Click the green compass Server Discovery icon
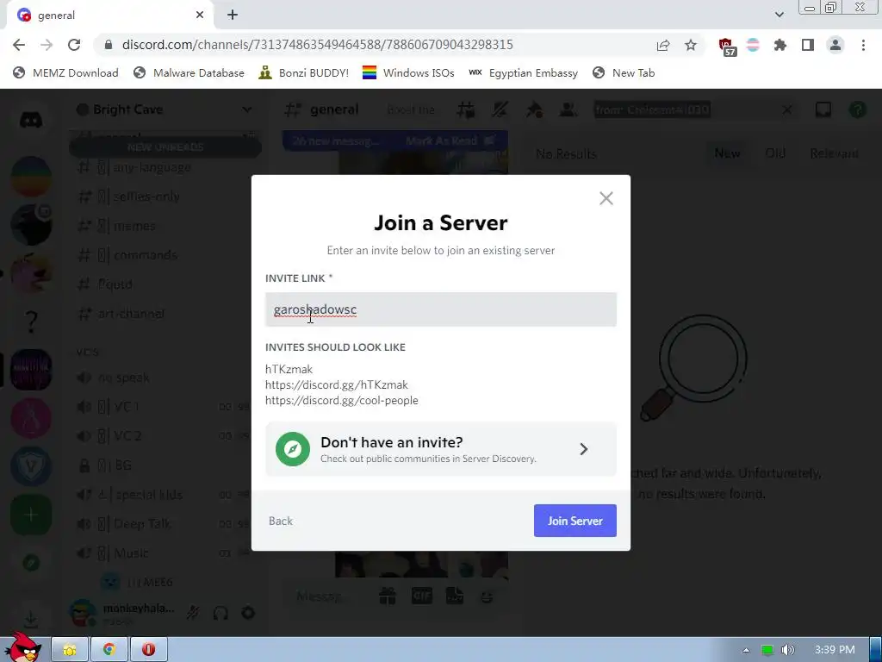Image resolution: width=882 pixels, height=662 pixels. coord(293,449)
